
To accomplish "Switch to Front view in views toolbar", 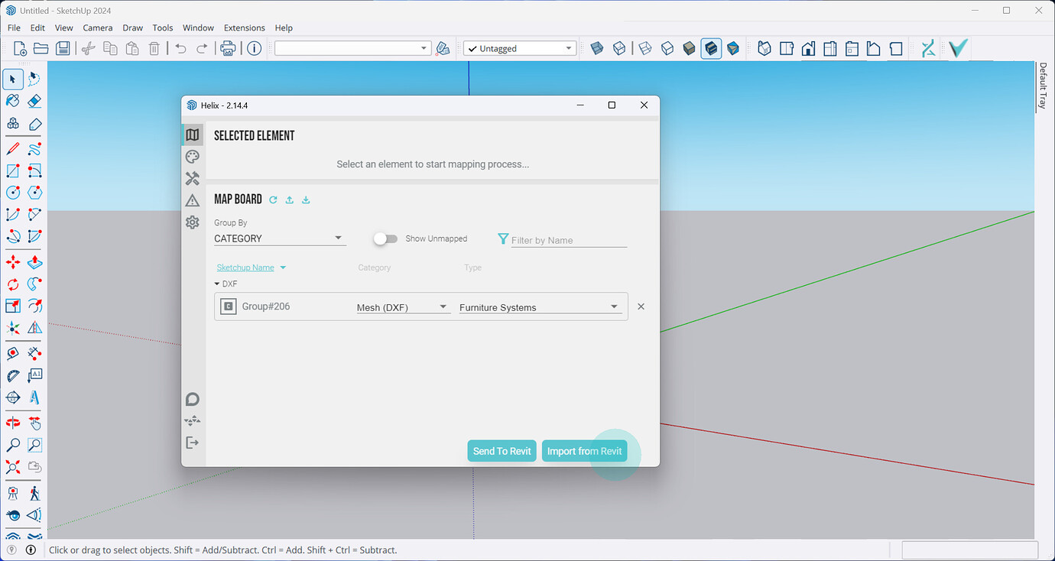I will [x=808, y=48].
